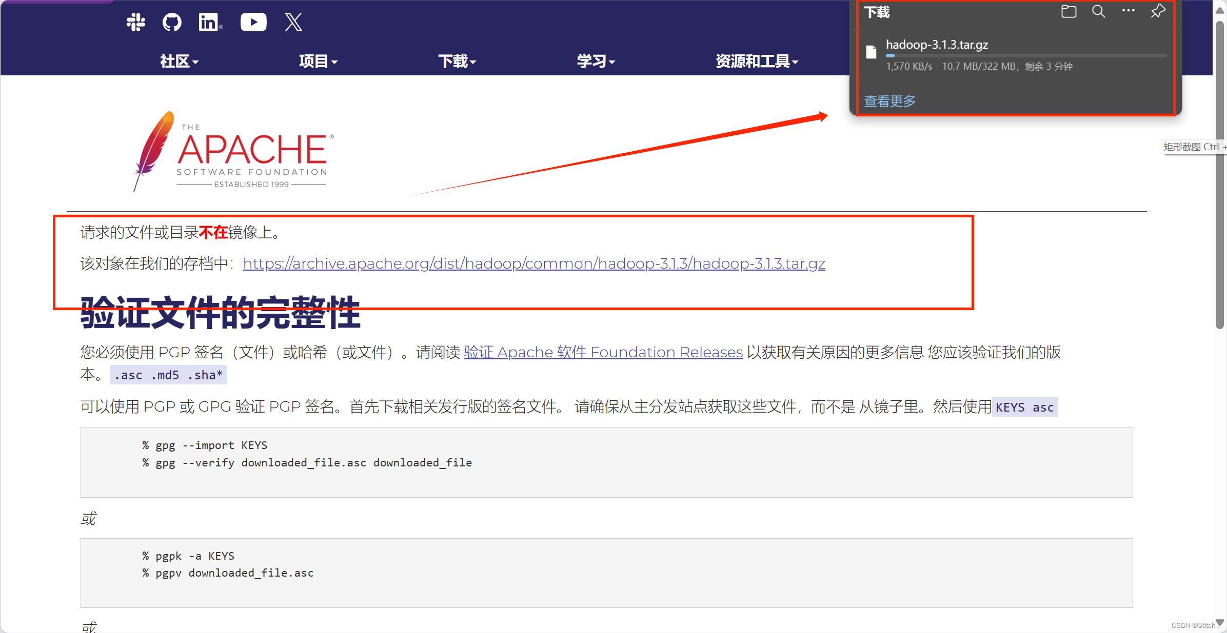The width and height of the screenshot is (1227, 633).
Task: Click the vertical scrollbar thumb
Action: [1220, 174]
